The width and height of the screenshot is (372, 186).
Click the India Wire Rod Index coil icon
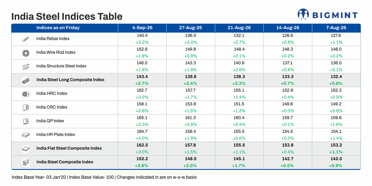[25, 53]
